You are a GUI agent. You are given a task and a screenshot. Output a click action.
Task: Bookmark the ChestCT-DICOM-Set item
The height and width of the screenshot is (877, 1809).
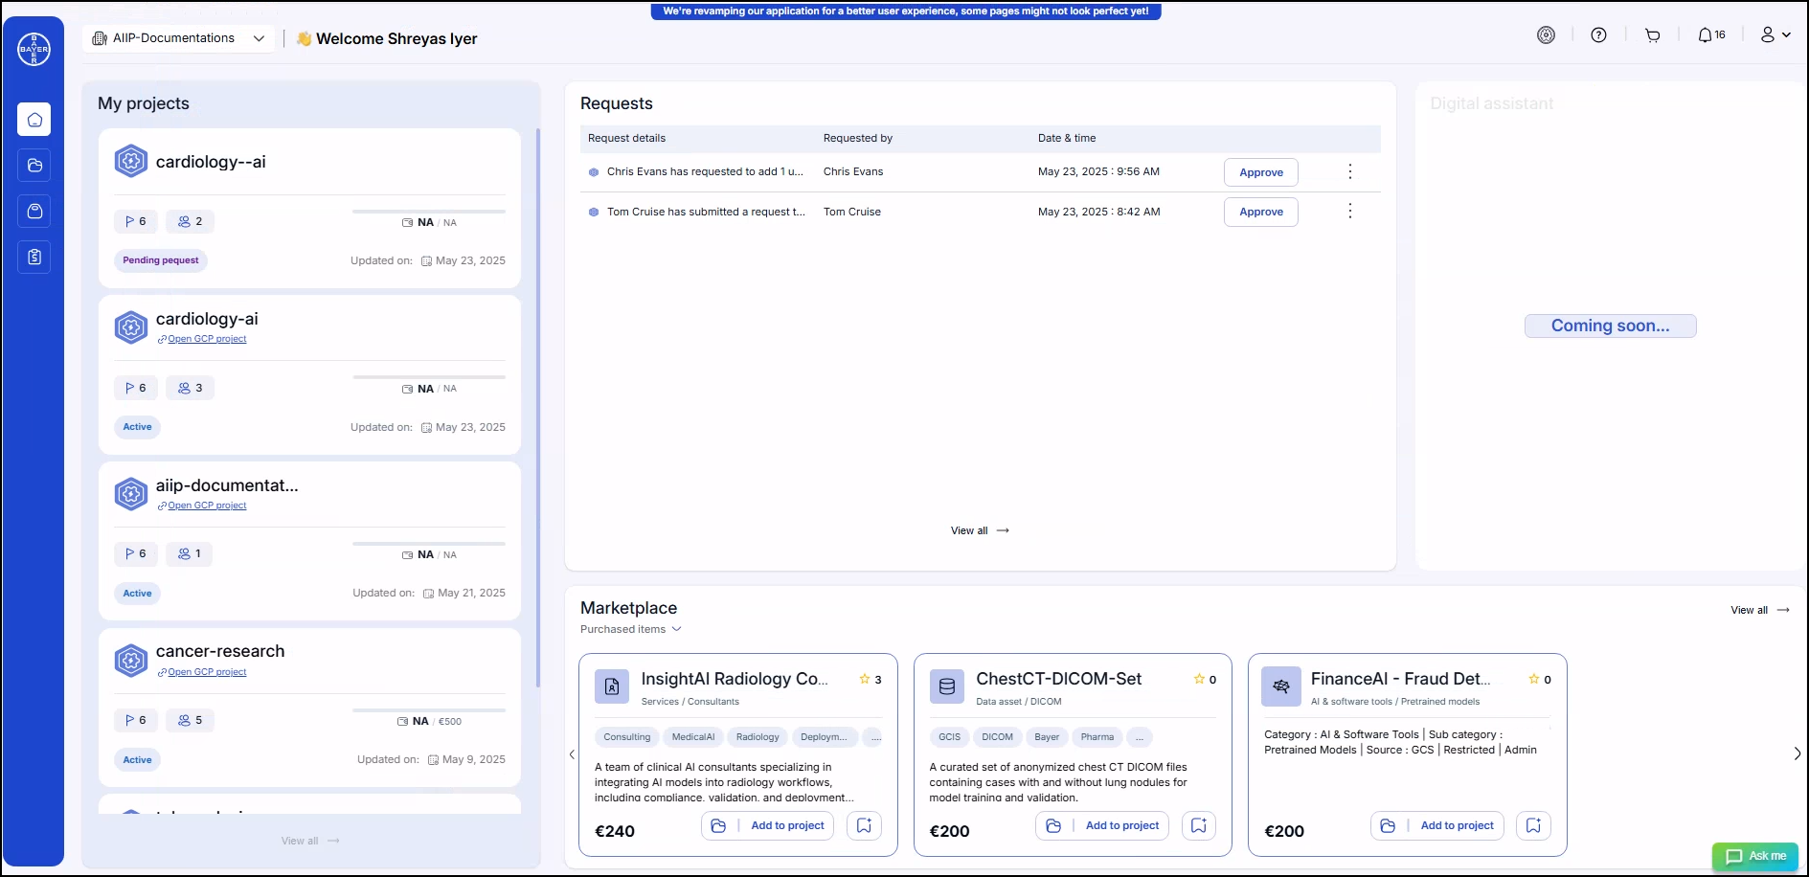click(x=1199, y=825)
